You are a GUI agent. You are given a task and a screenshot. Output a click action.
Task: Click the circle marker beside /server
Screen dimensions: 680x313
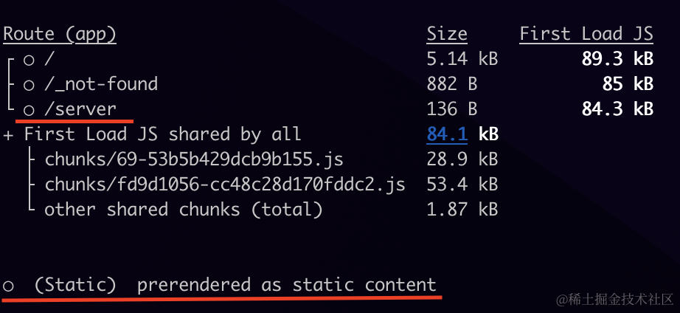point(29,109)
